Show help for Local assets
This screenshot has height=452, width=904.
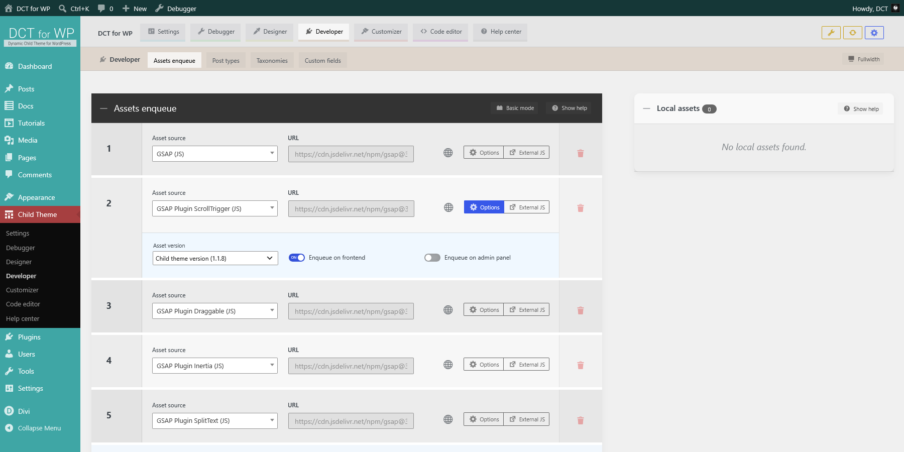coord(861,109)
